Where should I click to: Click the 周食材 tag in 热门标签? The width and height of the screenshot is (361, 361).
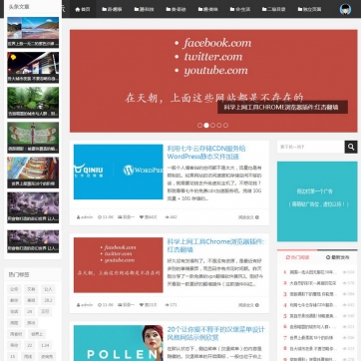16,334
